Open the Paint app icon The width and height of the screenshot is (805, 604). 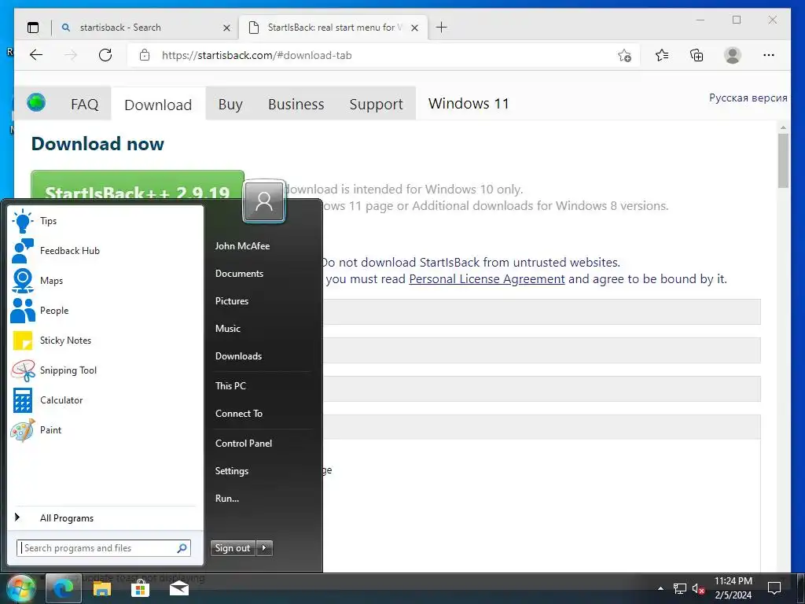pyautogui.click(x=23, y=430)
